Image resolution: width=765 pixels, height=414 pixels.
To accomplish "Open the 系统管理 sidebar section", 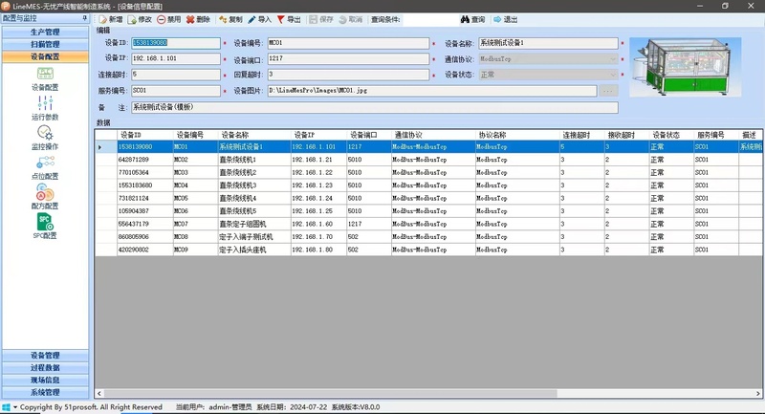I will (45, 392).
